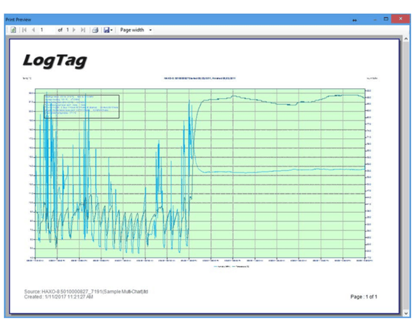Minimize the Print Preview window
419x326 pixels.
pos(375,19)
